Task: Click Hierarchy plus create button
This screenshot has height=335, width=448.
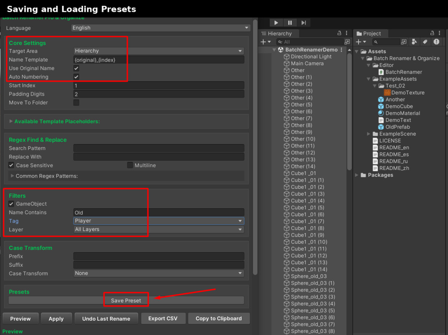Action: click(266, 42)
